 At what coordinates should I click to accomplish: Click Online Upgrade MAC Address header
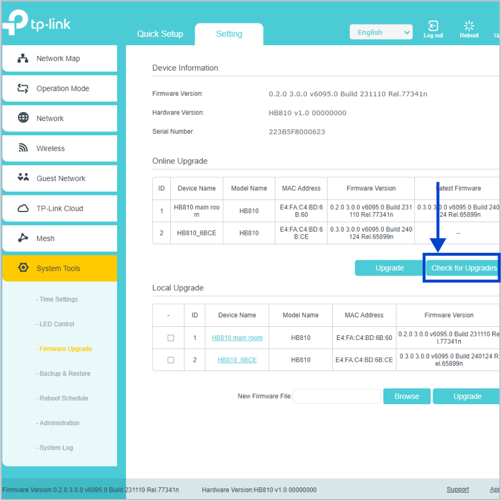(x=301, y=189)
